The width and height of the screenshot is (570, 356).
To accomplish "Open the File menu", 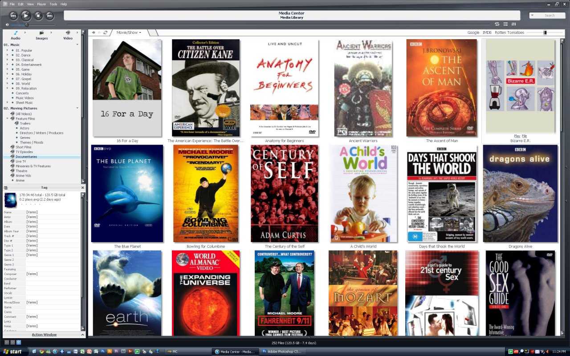I will coord(12,4).
